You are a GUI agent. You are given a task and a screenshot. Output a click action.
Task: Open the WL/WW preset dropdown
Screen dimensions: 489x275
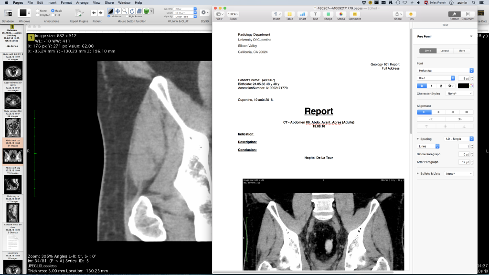[x=185, y=9]
